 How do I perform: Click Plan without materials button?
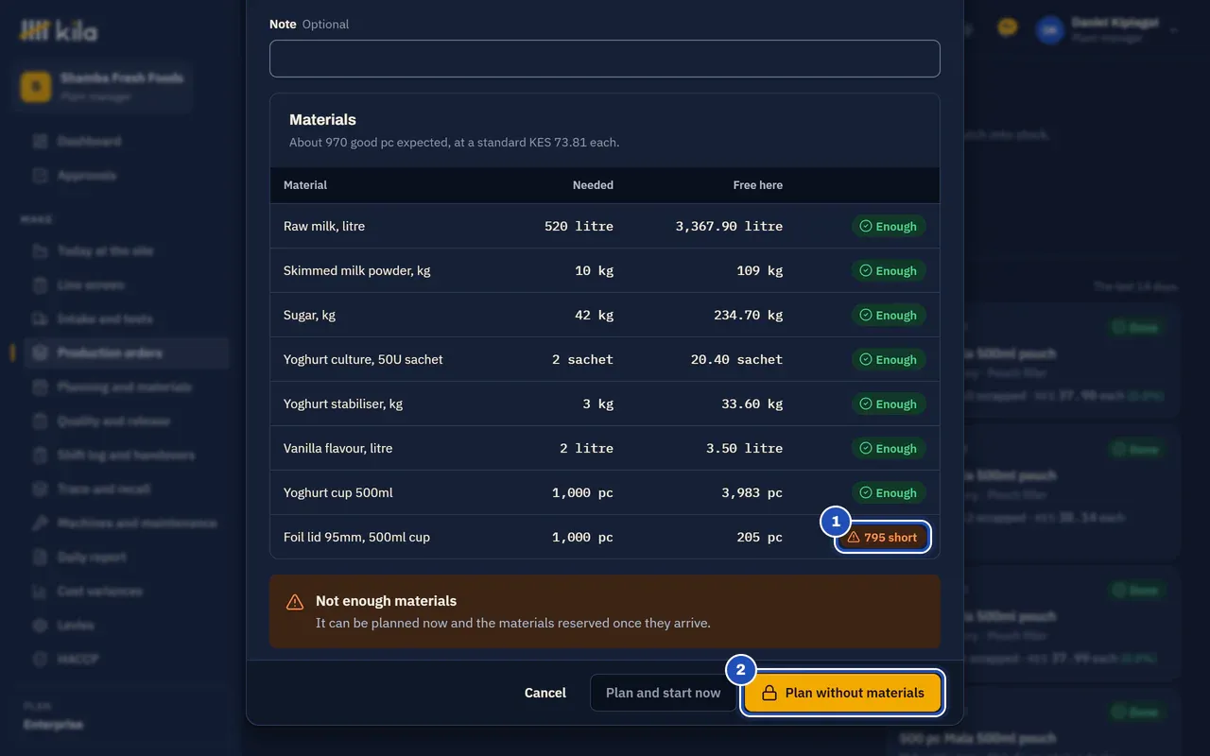coord(842,693)
